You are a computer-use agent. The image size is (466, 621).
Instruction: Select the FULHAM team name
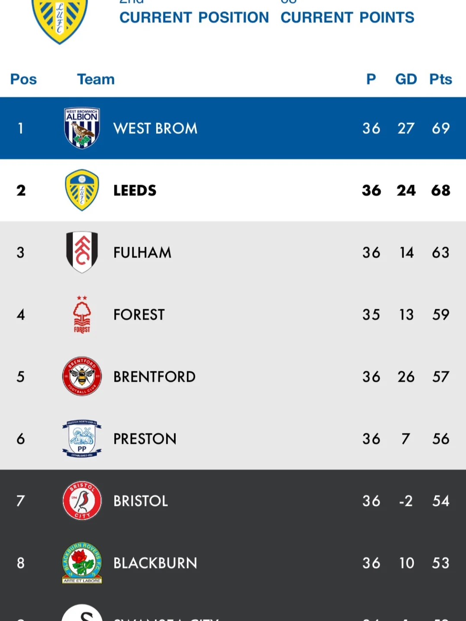[x=142, y=252]
